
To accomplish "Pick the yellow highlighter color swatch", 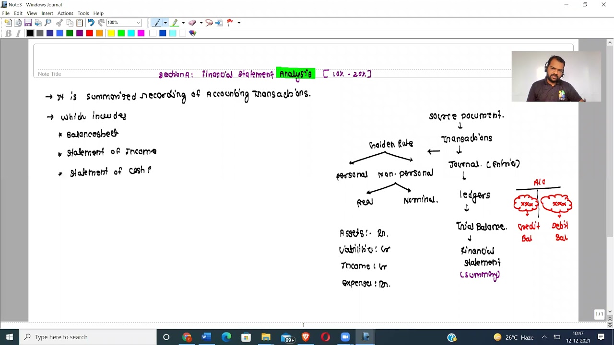I will pyautogui.click(x=111, y=33).
